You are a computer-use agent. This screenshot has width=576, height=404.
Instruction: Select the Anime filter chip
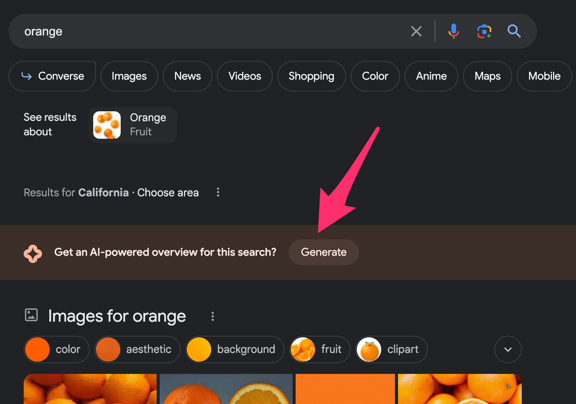coord(431,76)
